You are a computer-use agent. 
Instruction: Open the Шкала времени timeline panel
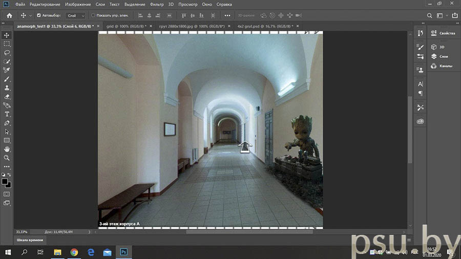(30, 240)
